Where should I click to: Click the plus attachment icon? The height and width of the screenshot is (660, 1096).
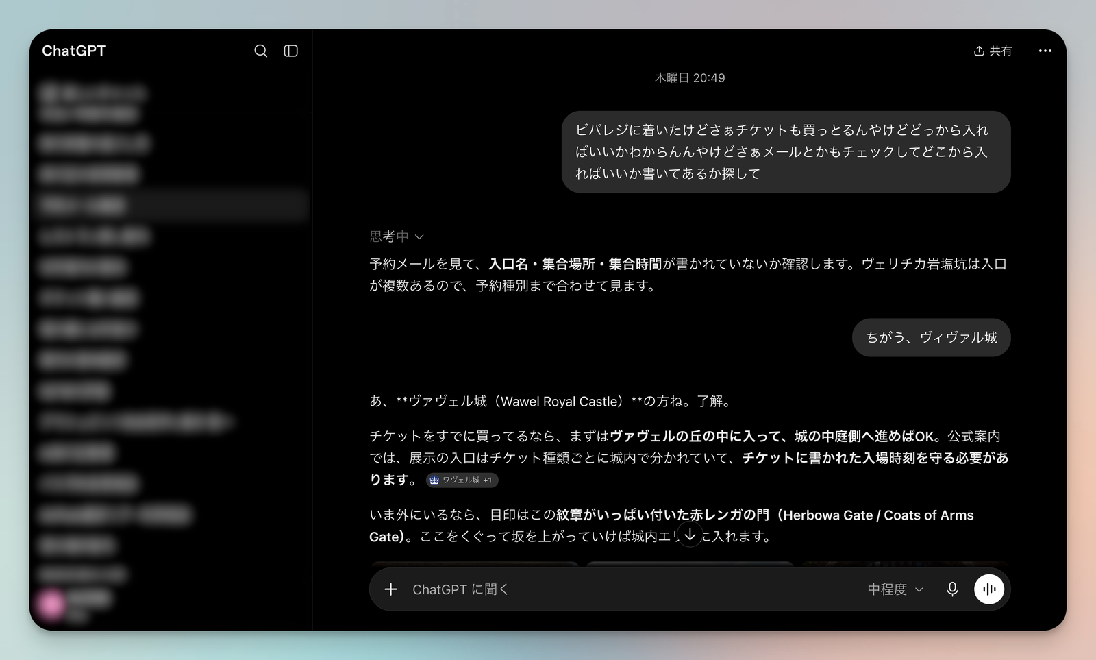click(x=390, y=589)
